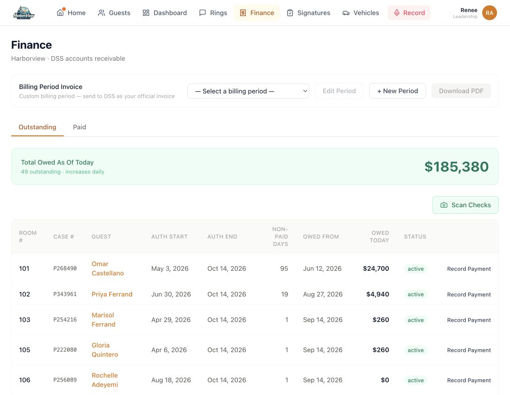Record Payment for Priya Ferrand
The height and width of the screenshot is (395, 510).
[x=469, y=294]
